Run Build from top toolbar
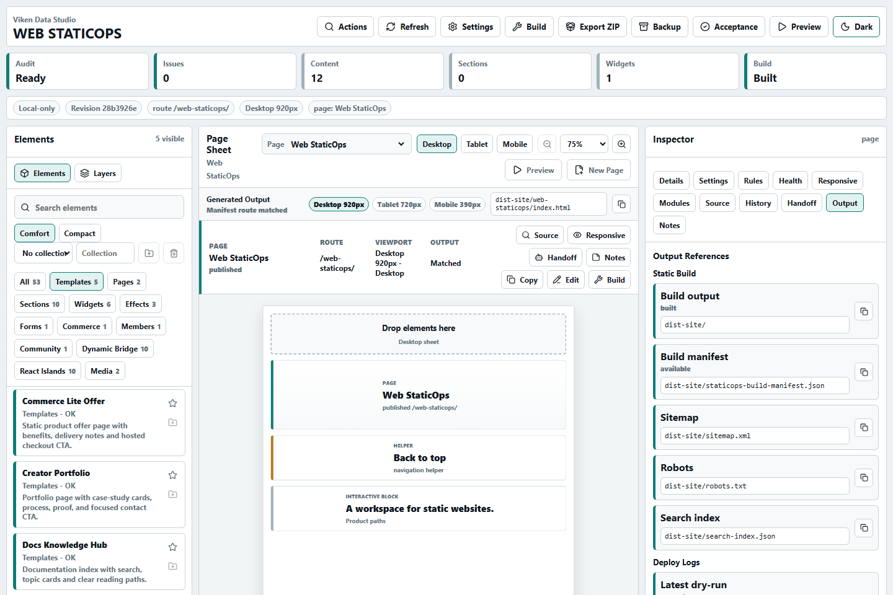This screenshot has width=893, height=595. click(x=529, y=27)
